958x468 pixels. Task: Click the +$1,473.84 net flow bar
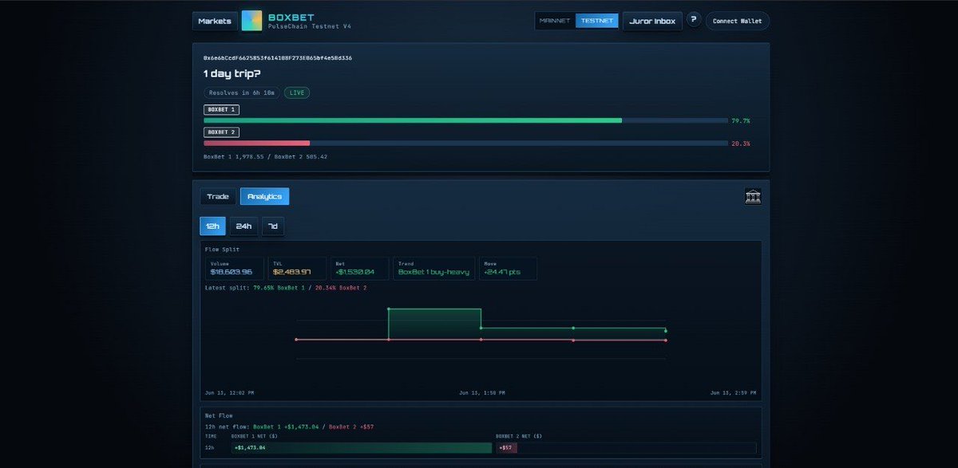coord(362,448)
